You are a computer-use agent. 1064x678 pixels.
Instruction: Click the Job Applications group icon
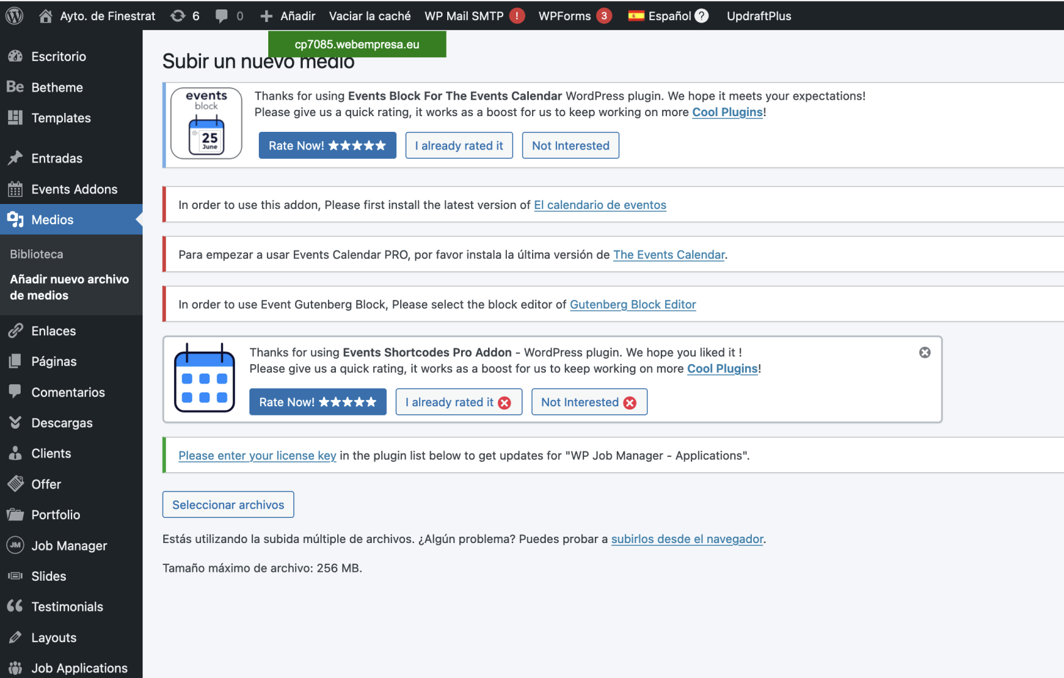pos(15,668)
